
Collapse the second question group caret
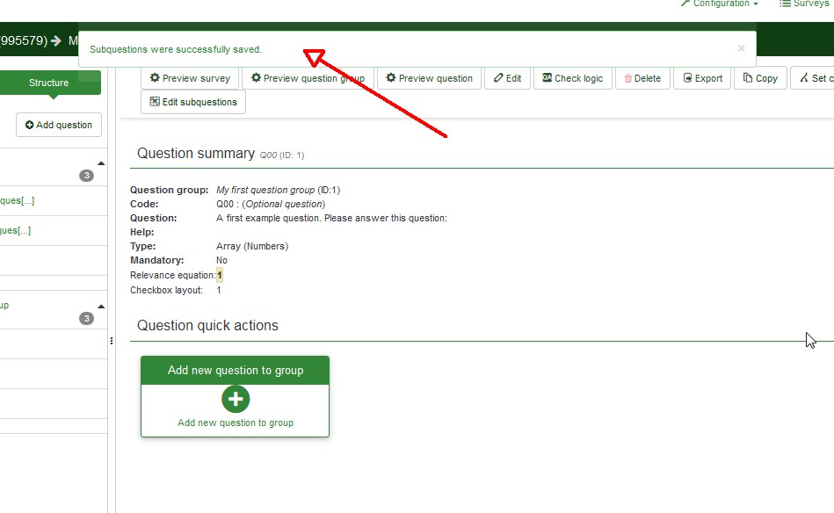click(x=101, y=307)
